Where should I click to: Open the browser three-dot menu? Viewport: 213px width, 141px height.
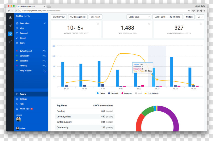(204, 11)
